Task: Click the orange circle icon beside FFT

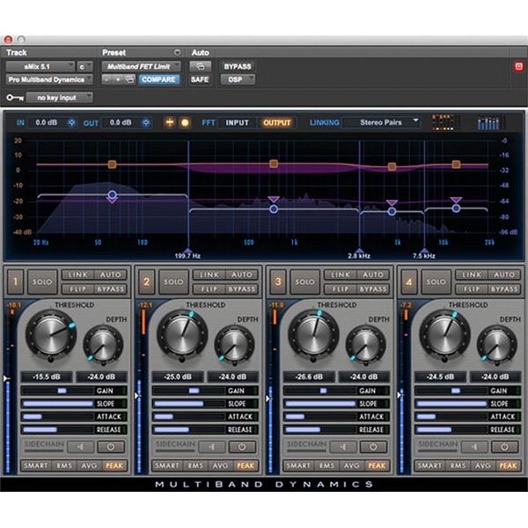Action: tap(185, 122)
